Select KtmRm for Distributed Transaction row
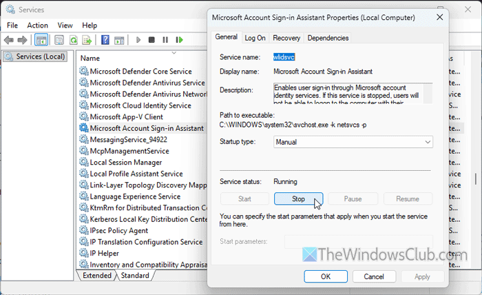The image size is (482, 295). click(148, 207)
